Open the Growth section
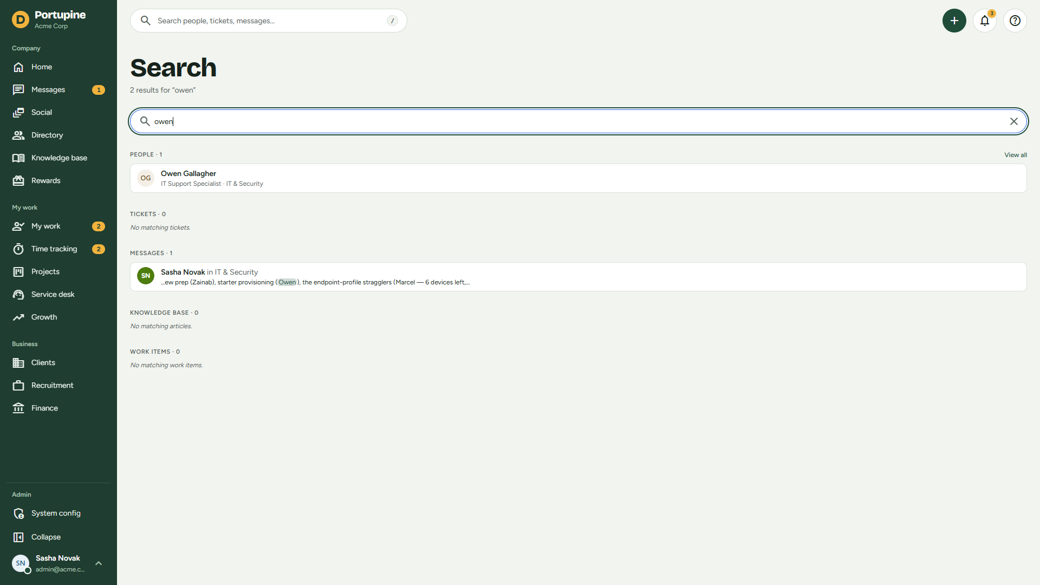This screenshot has height=585, width=1040. click(x=58, y=317)
